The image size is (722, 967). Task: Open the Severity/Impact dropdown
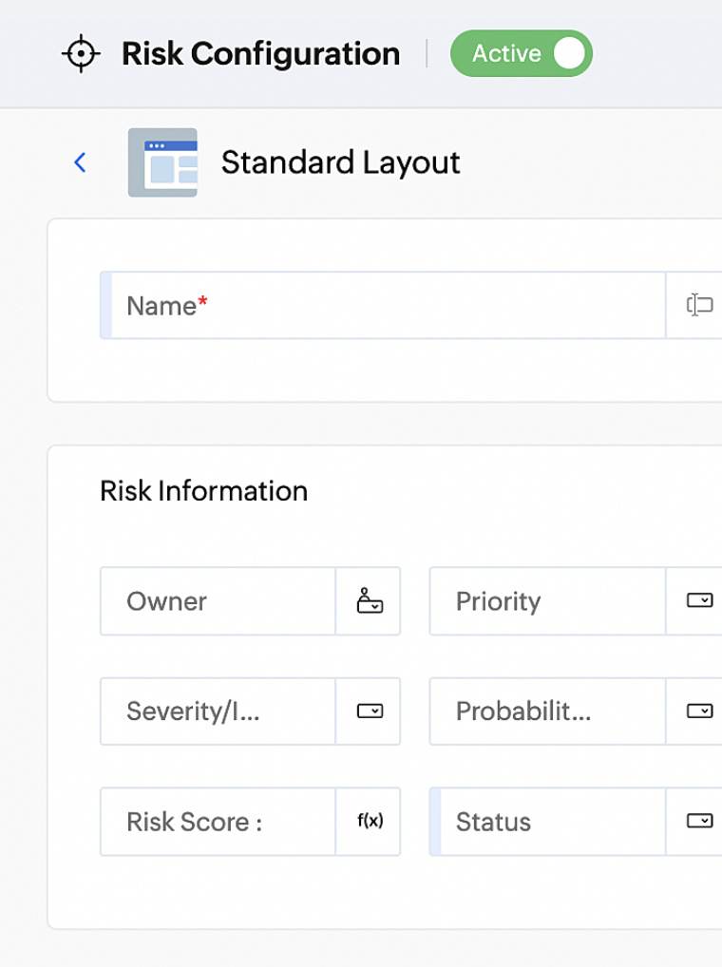coord(369,711)
